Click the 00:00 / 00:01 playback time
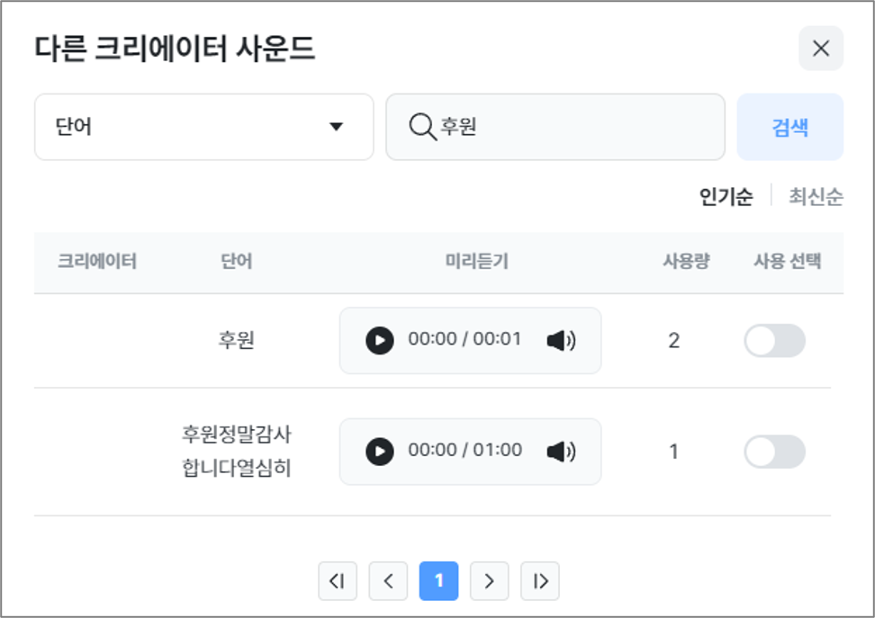 pyautogui.click(x=465, y=340)
